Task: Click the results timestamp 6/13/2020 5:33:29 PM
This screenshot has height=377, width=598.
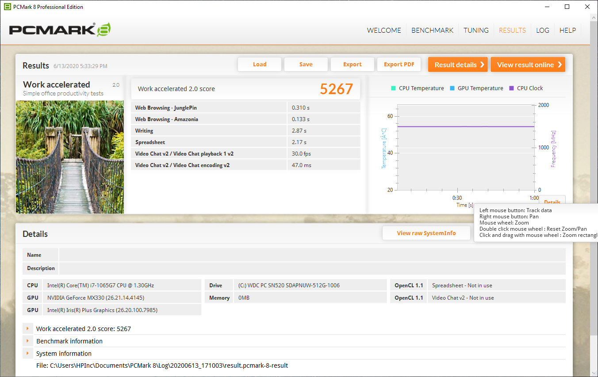Action: pyautogui.click(x=80, y=66)
